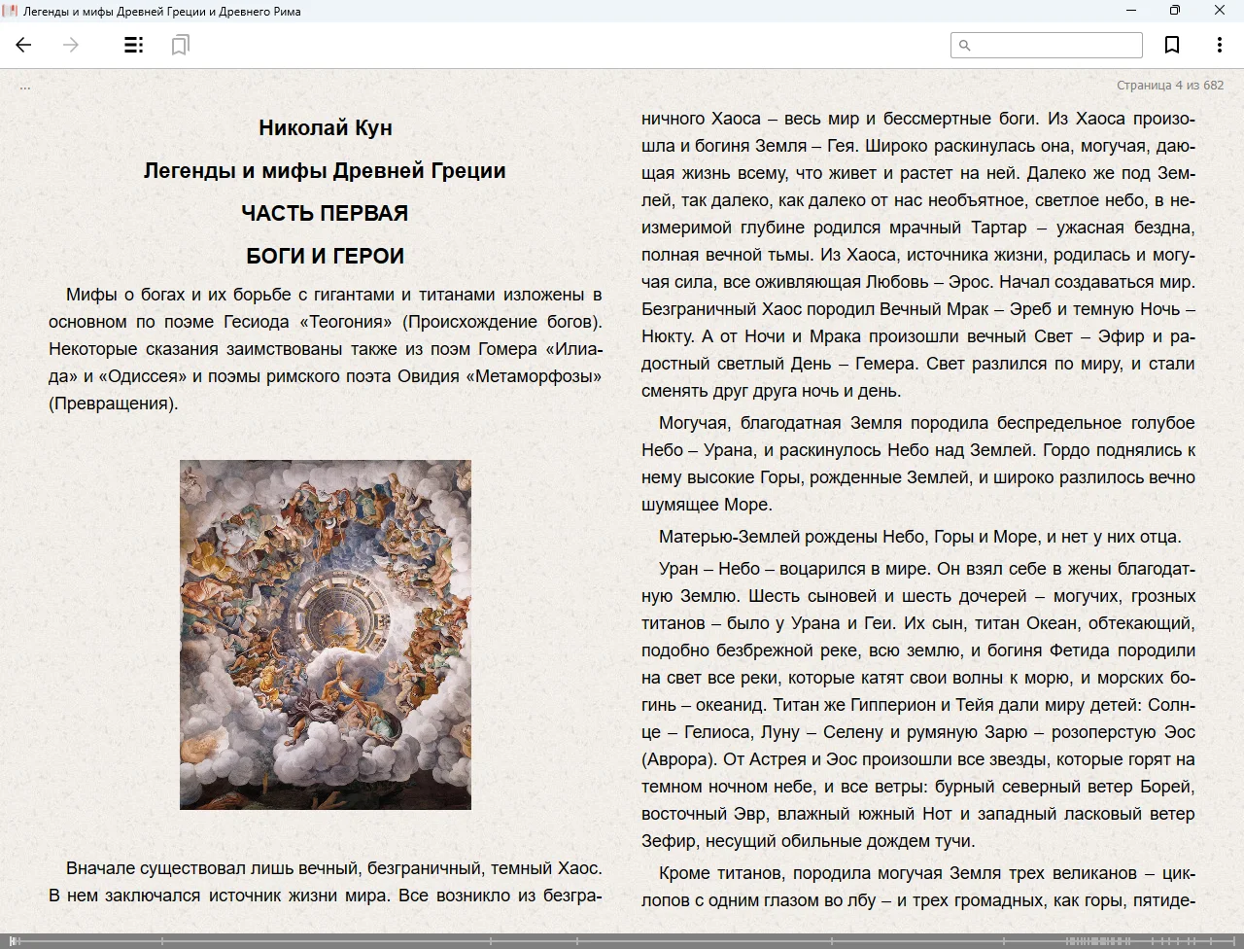
Task: Bookmark the current page
Action: (x=1172, y=45)
